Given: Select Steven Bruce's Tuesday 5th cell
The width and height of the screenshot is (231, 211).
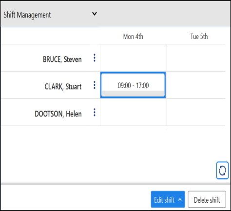Looking at the screenshot, I should [196, 58].
